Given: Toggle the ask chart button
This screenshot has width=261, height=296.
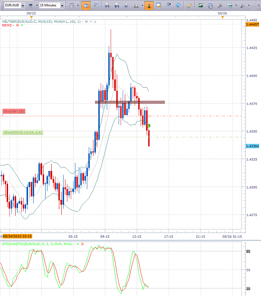Looking at the screenshot, I should tap(96, 6).
